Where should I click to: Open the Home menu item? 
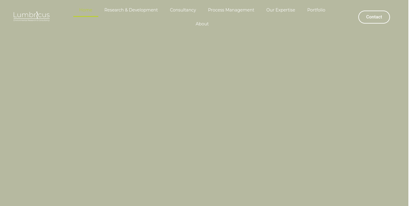coord(86,10)
